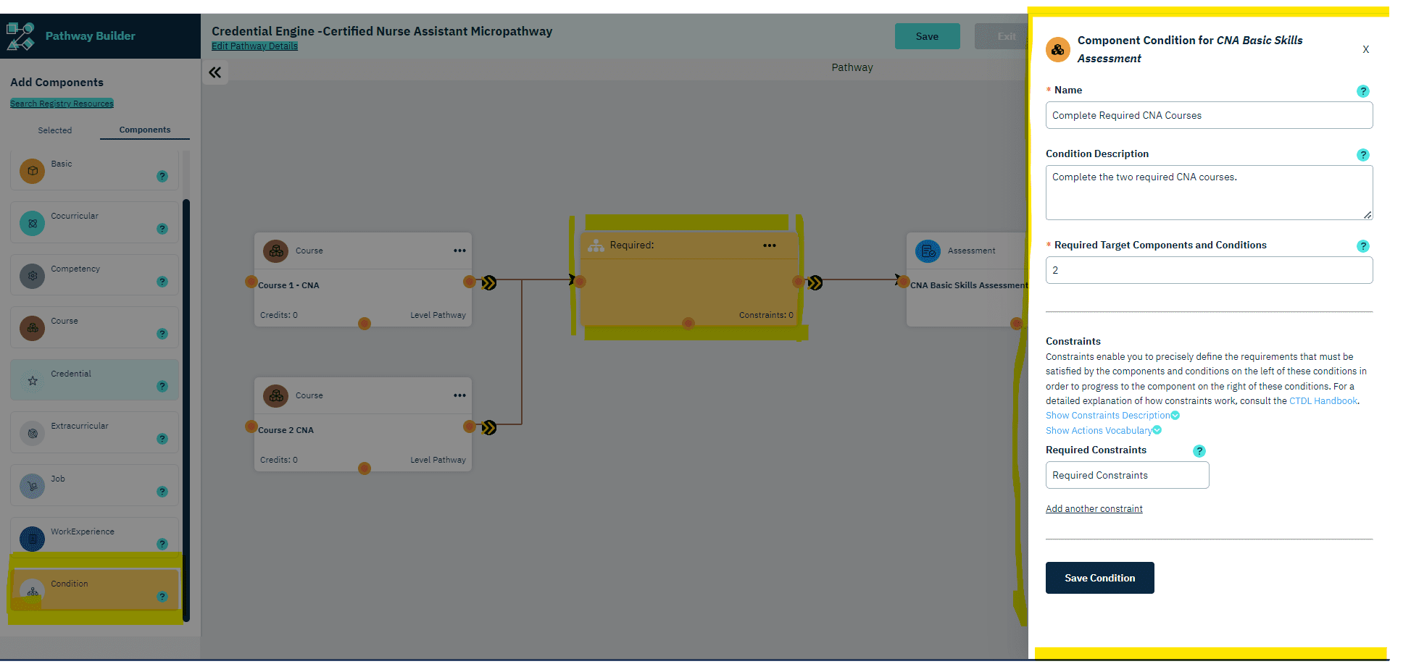Select the Basic component icon
Viewport: 1411px width, 664px height.
tap(32, 170)
